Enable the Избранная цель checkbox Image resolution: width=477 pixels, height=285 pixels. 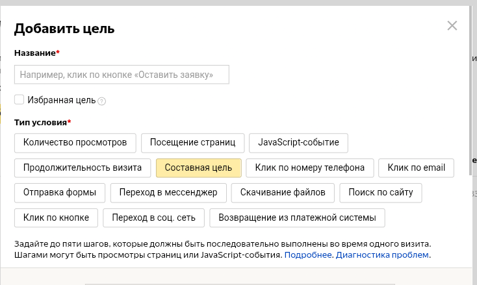19,99
